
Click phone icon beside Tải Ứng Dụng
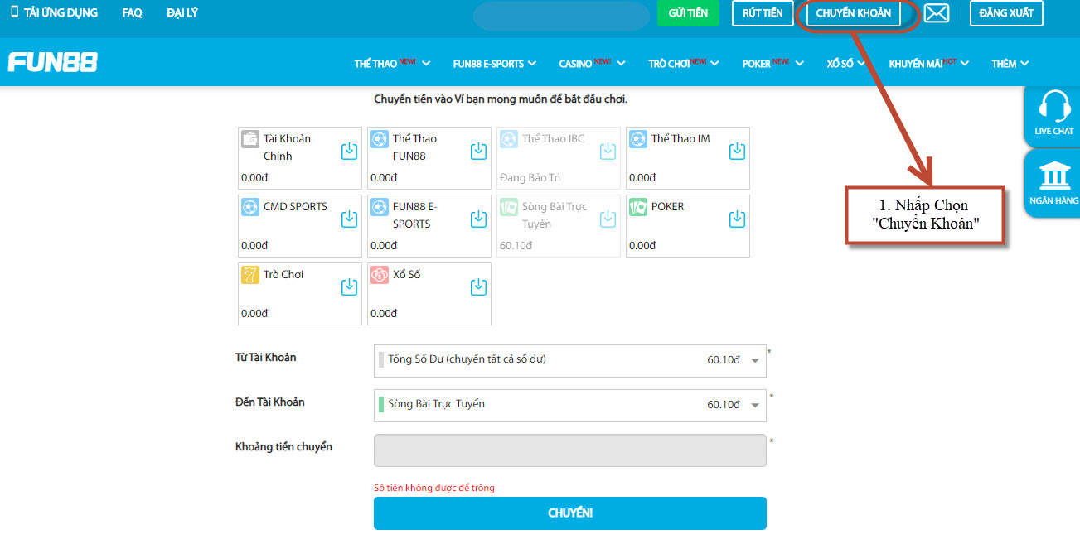pyautogui.click(x=14, y=12)
